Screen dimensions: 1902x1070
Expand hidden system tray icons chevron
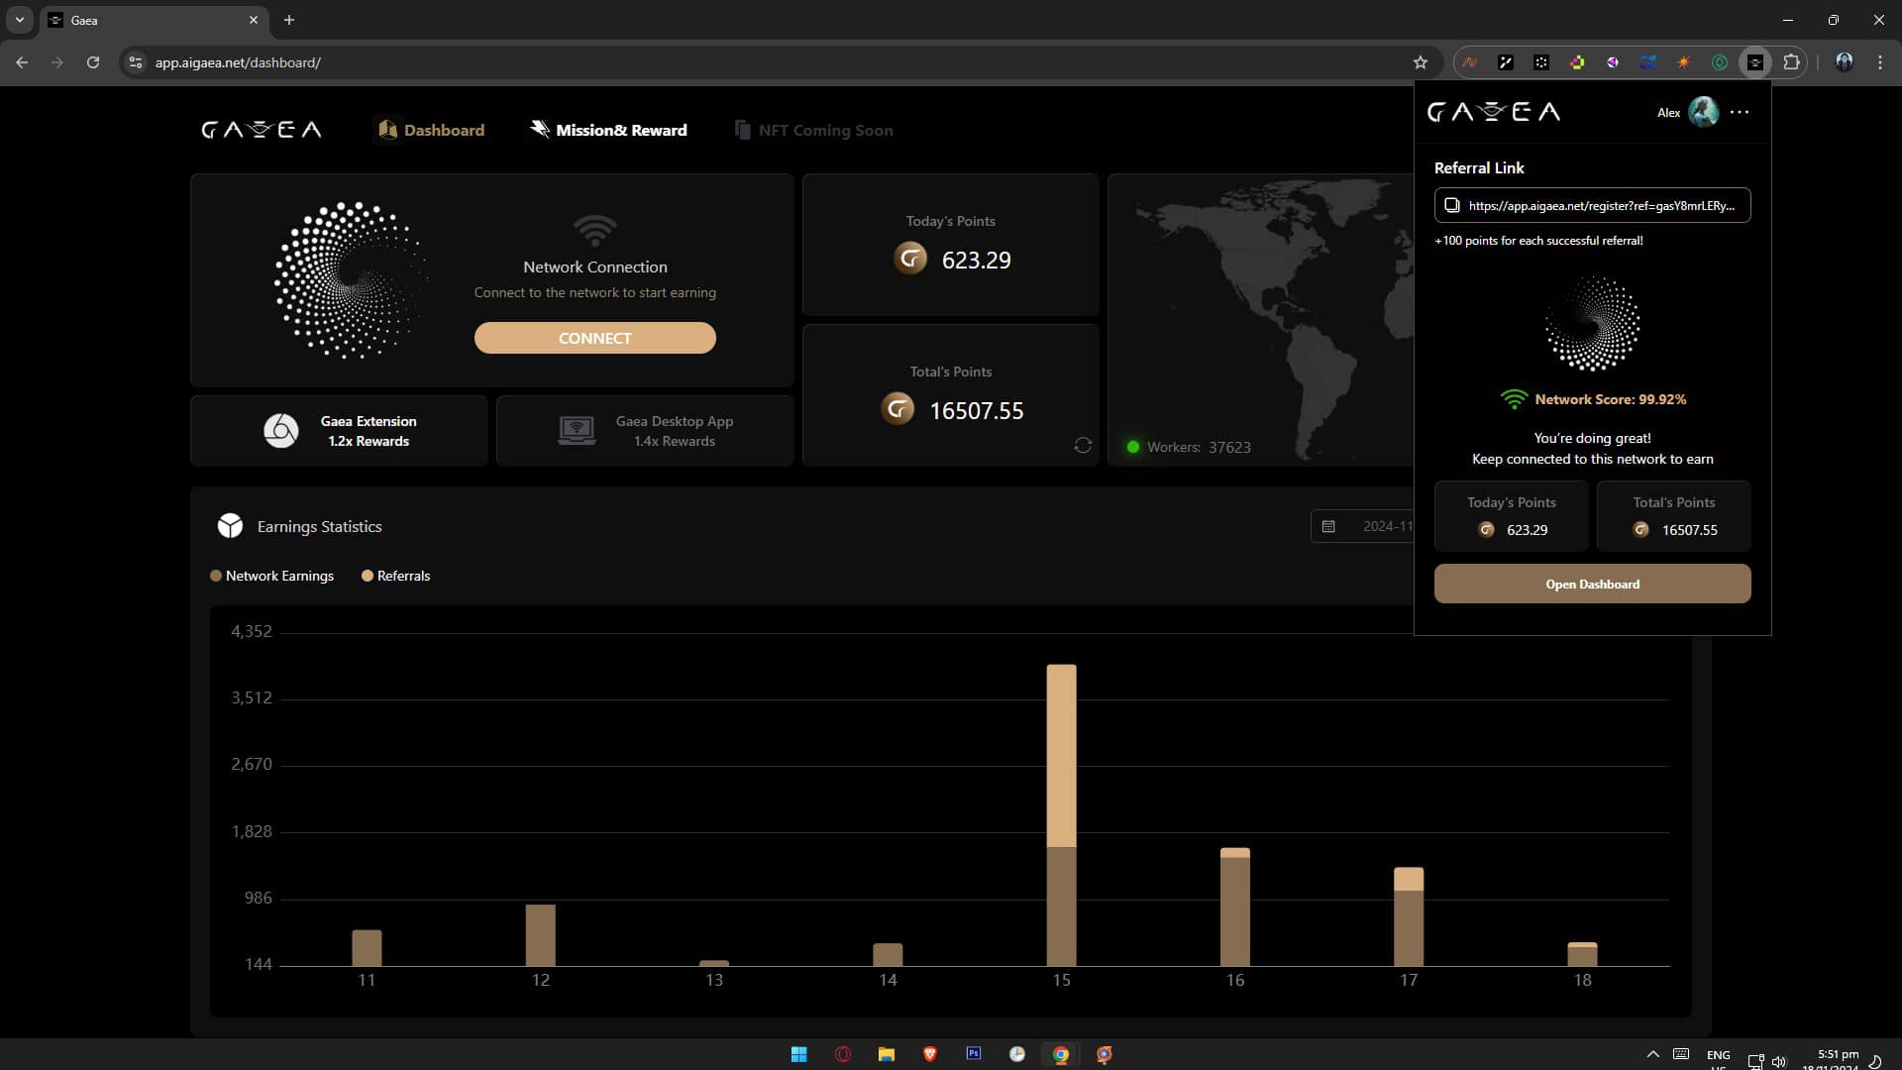[1652, 1054]
